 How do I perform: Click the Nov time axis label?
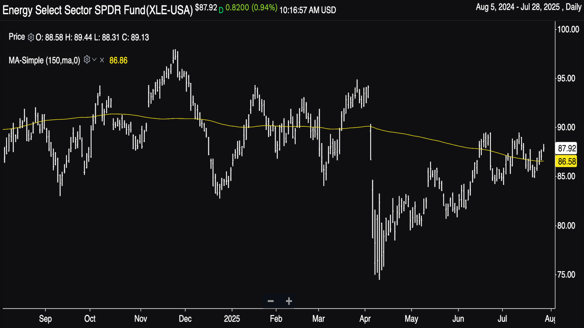click(141, 319)
